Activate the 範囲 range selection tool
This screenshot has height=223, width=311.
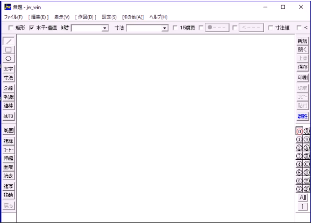click(x=8, y=130)
